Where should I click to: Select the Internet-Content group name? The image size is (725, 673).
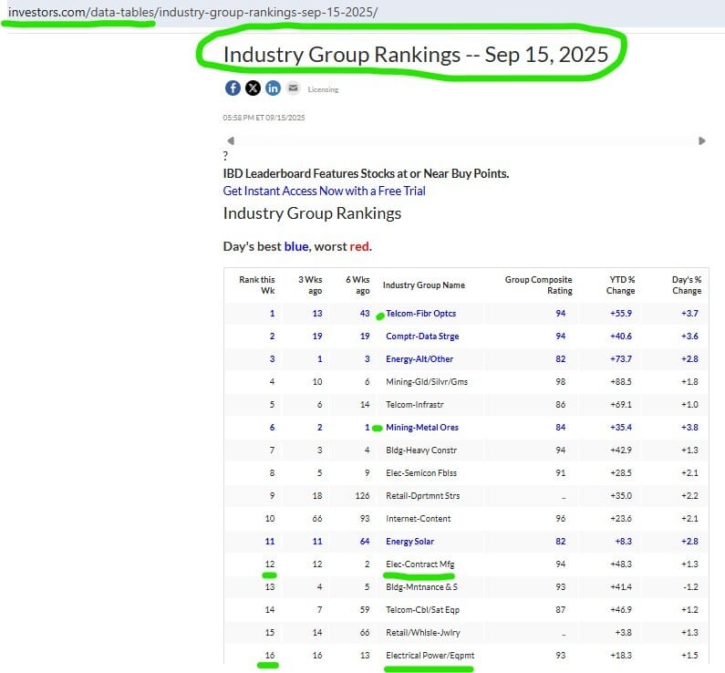click(419, 519)
